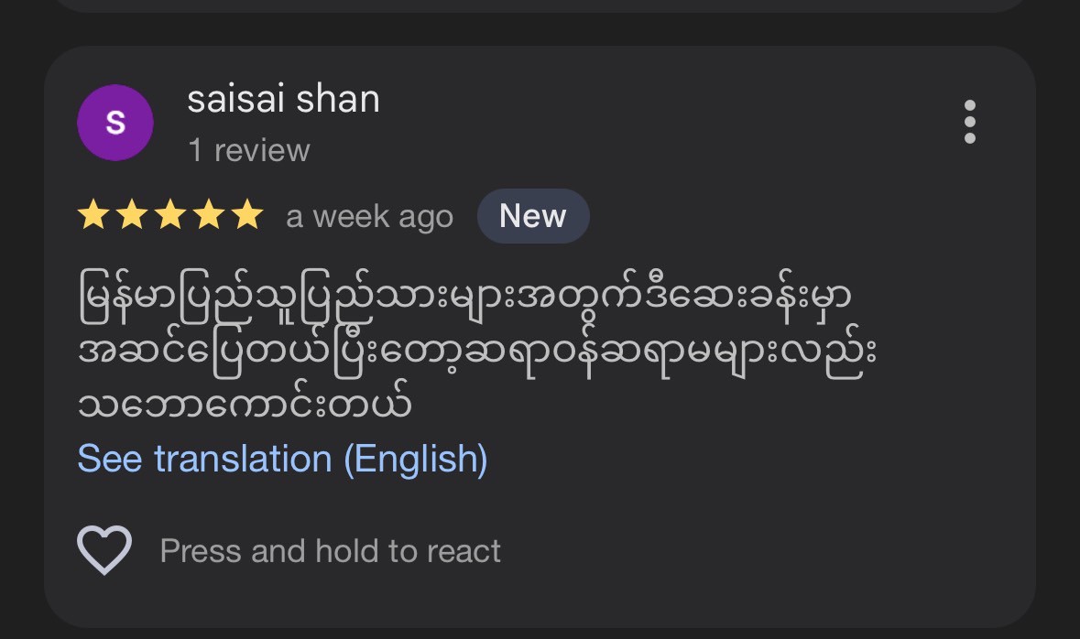This screenshot has height=639, width=1080.
Task: Click the last star of the five-star rating
Action: [x=247, y=215]
